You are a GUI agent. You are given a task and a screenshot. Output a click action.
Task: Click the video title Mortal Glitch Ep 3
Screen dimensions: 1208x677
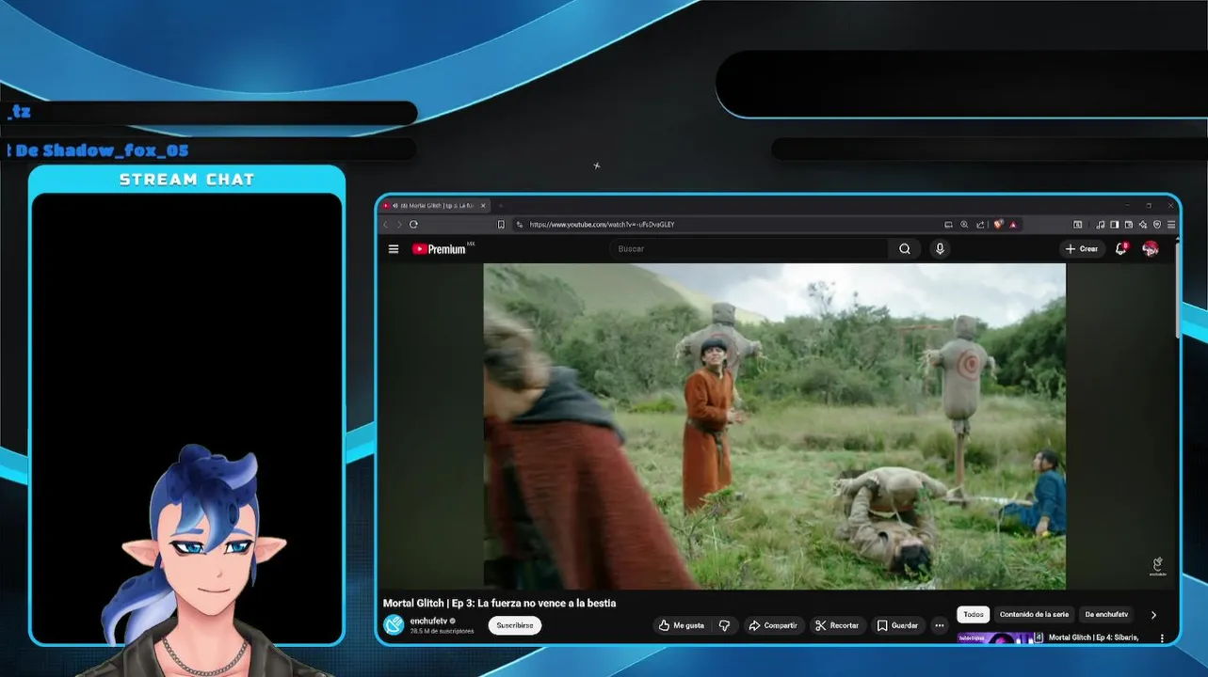click(x=499, y=603)
